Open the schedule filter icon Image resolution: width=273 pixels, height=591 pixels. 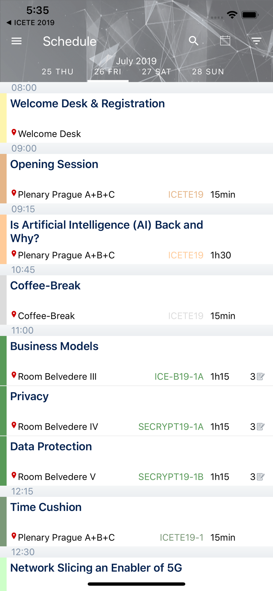[x=256, y=41]
